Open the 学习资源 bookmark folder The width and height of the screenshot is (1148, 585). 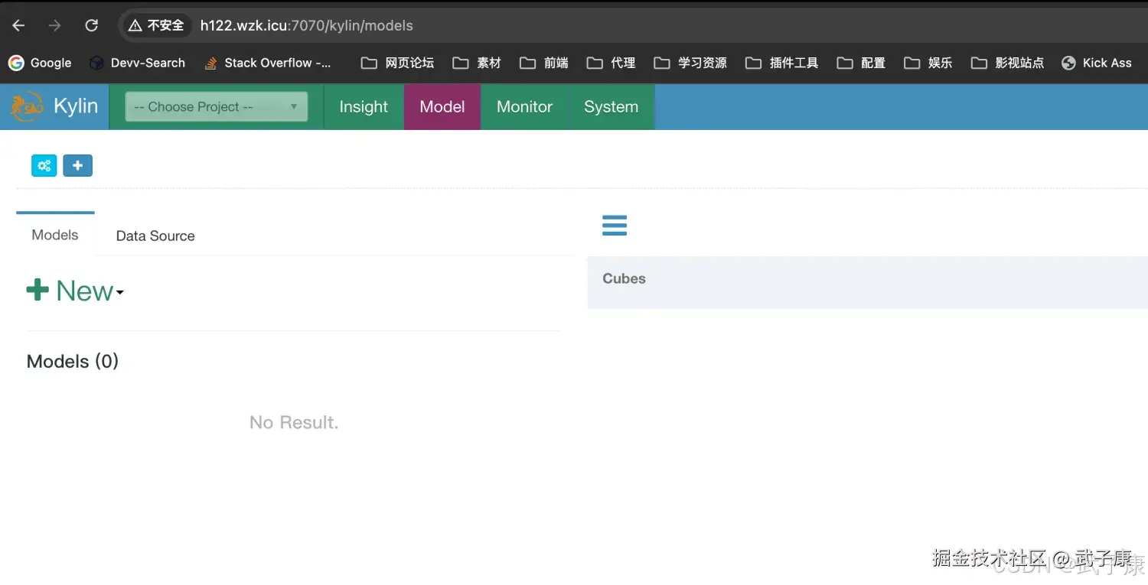690,63
